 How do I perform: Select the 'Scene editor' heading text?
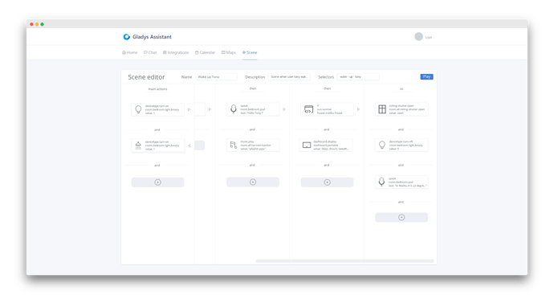click(x=146, y=76)
